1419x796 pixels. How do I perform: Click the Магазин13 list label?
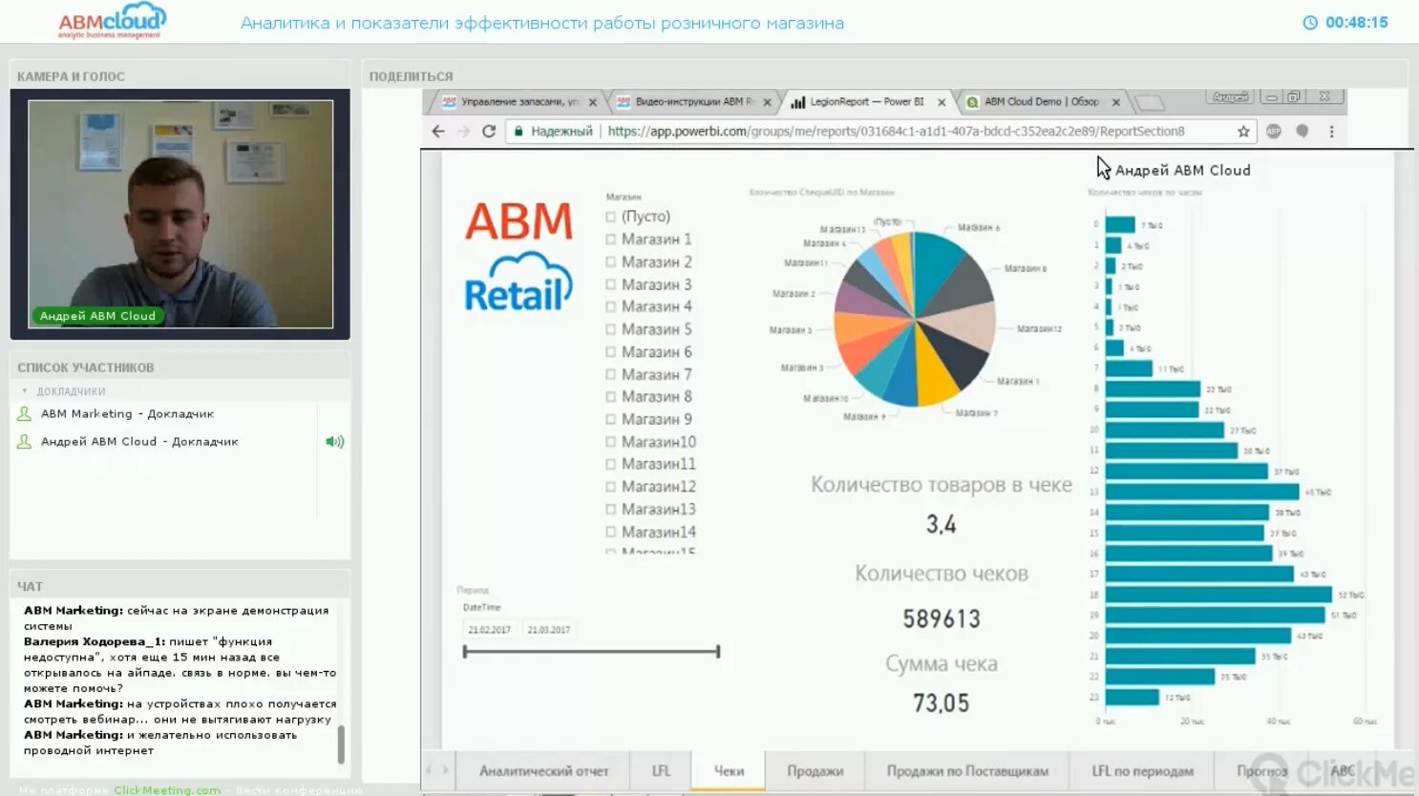pyautogui.click(x=659, y=510)
